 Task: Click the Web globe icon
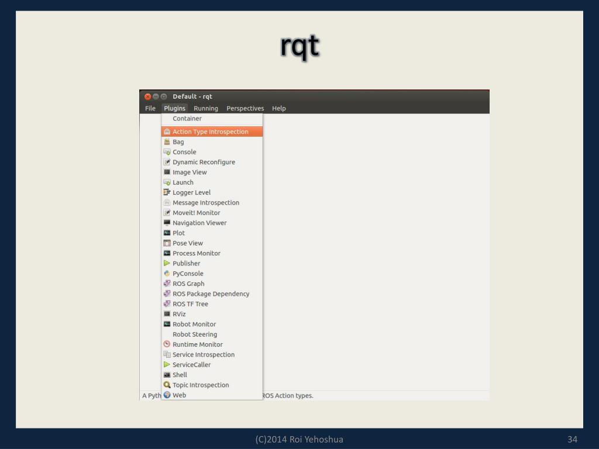[167, 395]
